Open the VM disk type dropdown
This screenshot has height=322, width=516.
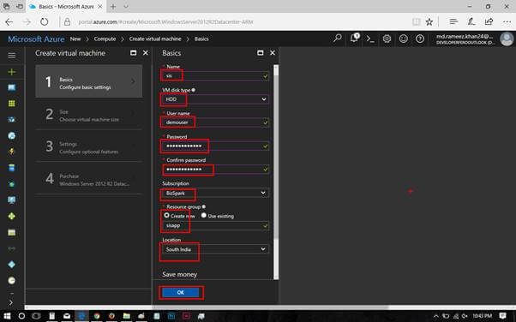tap(215, 99)
